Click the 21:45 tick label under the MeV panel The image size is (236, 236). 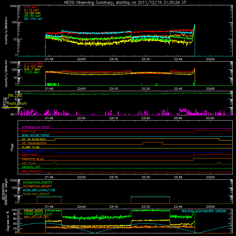click(x=49, y=88)
